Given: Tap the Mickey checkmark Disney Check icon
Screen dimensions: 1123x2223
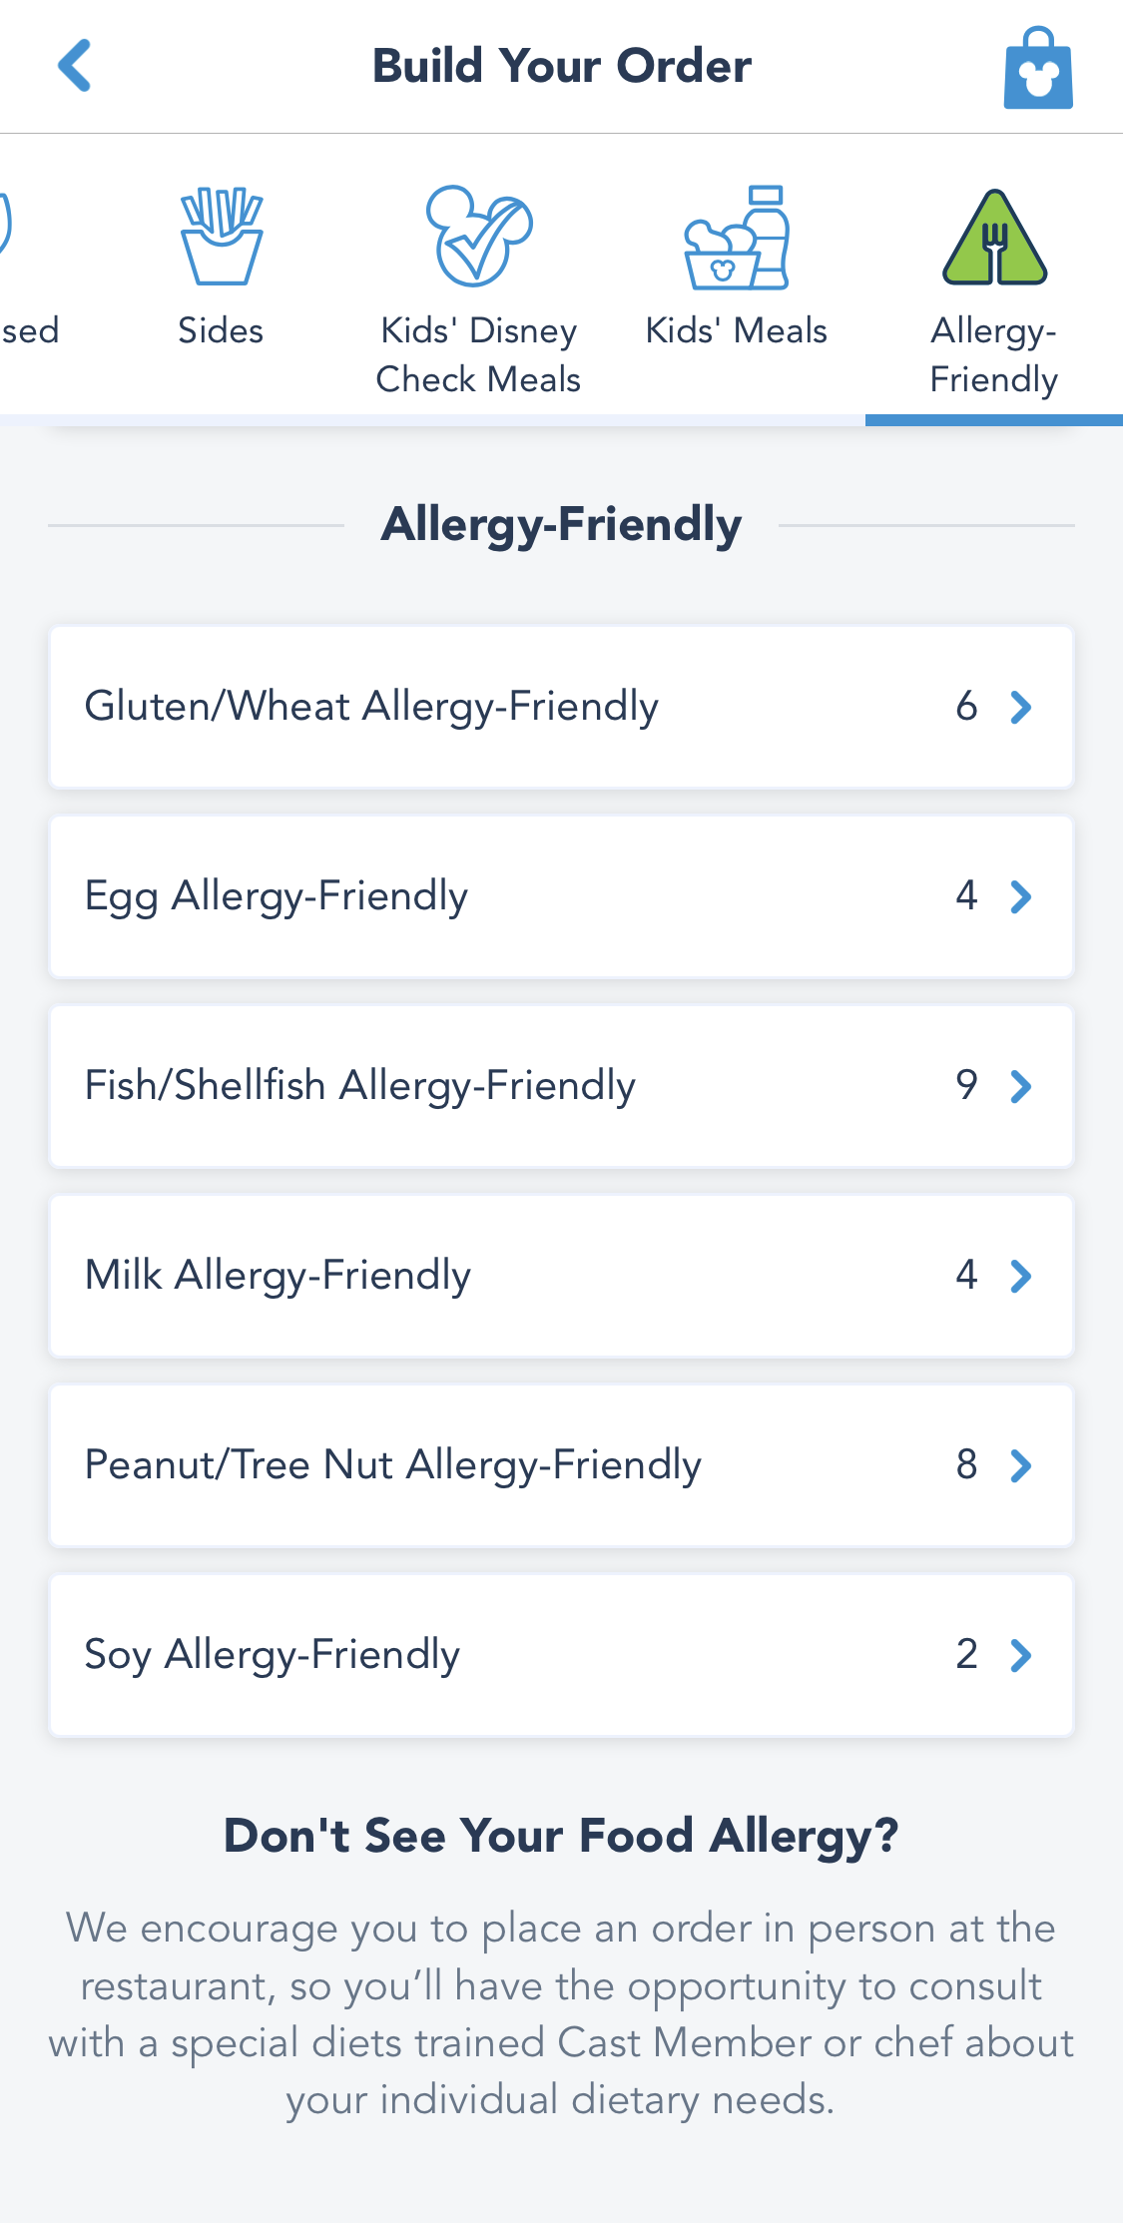Looking at the screenshot, I should [x=478, y=236].
